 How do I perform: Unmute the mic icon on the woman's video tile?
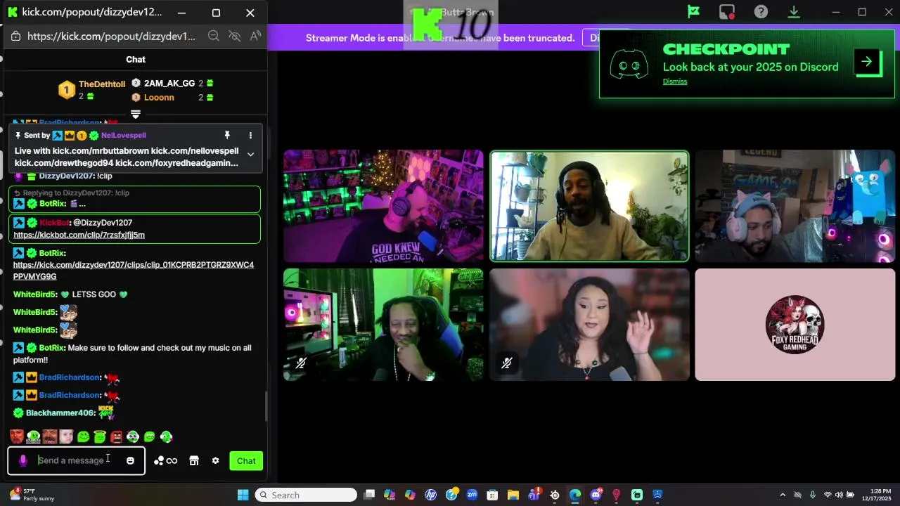[507, 363]
